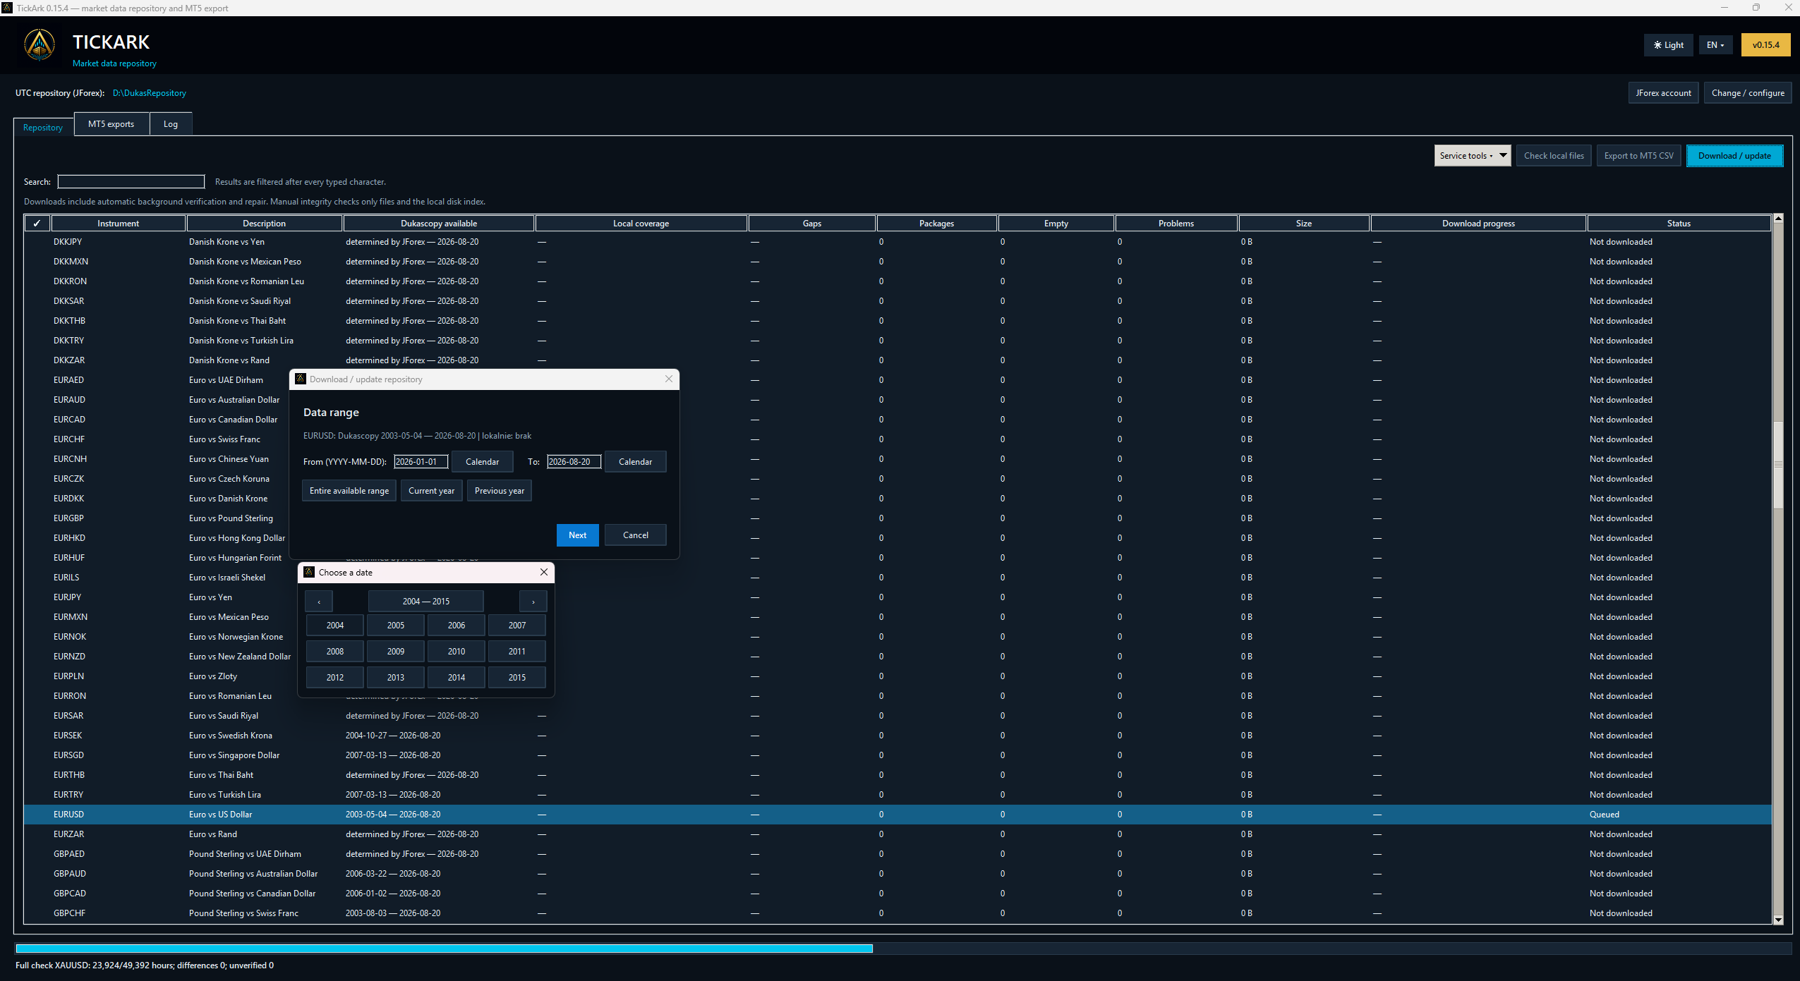Open Calendar for the To date
The width and height of the screenshot is (1800, 981).
(635, 462)
